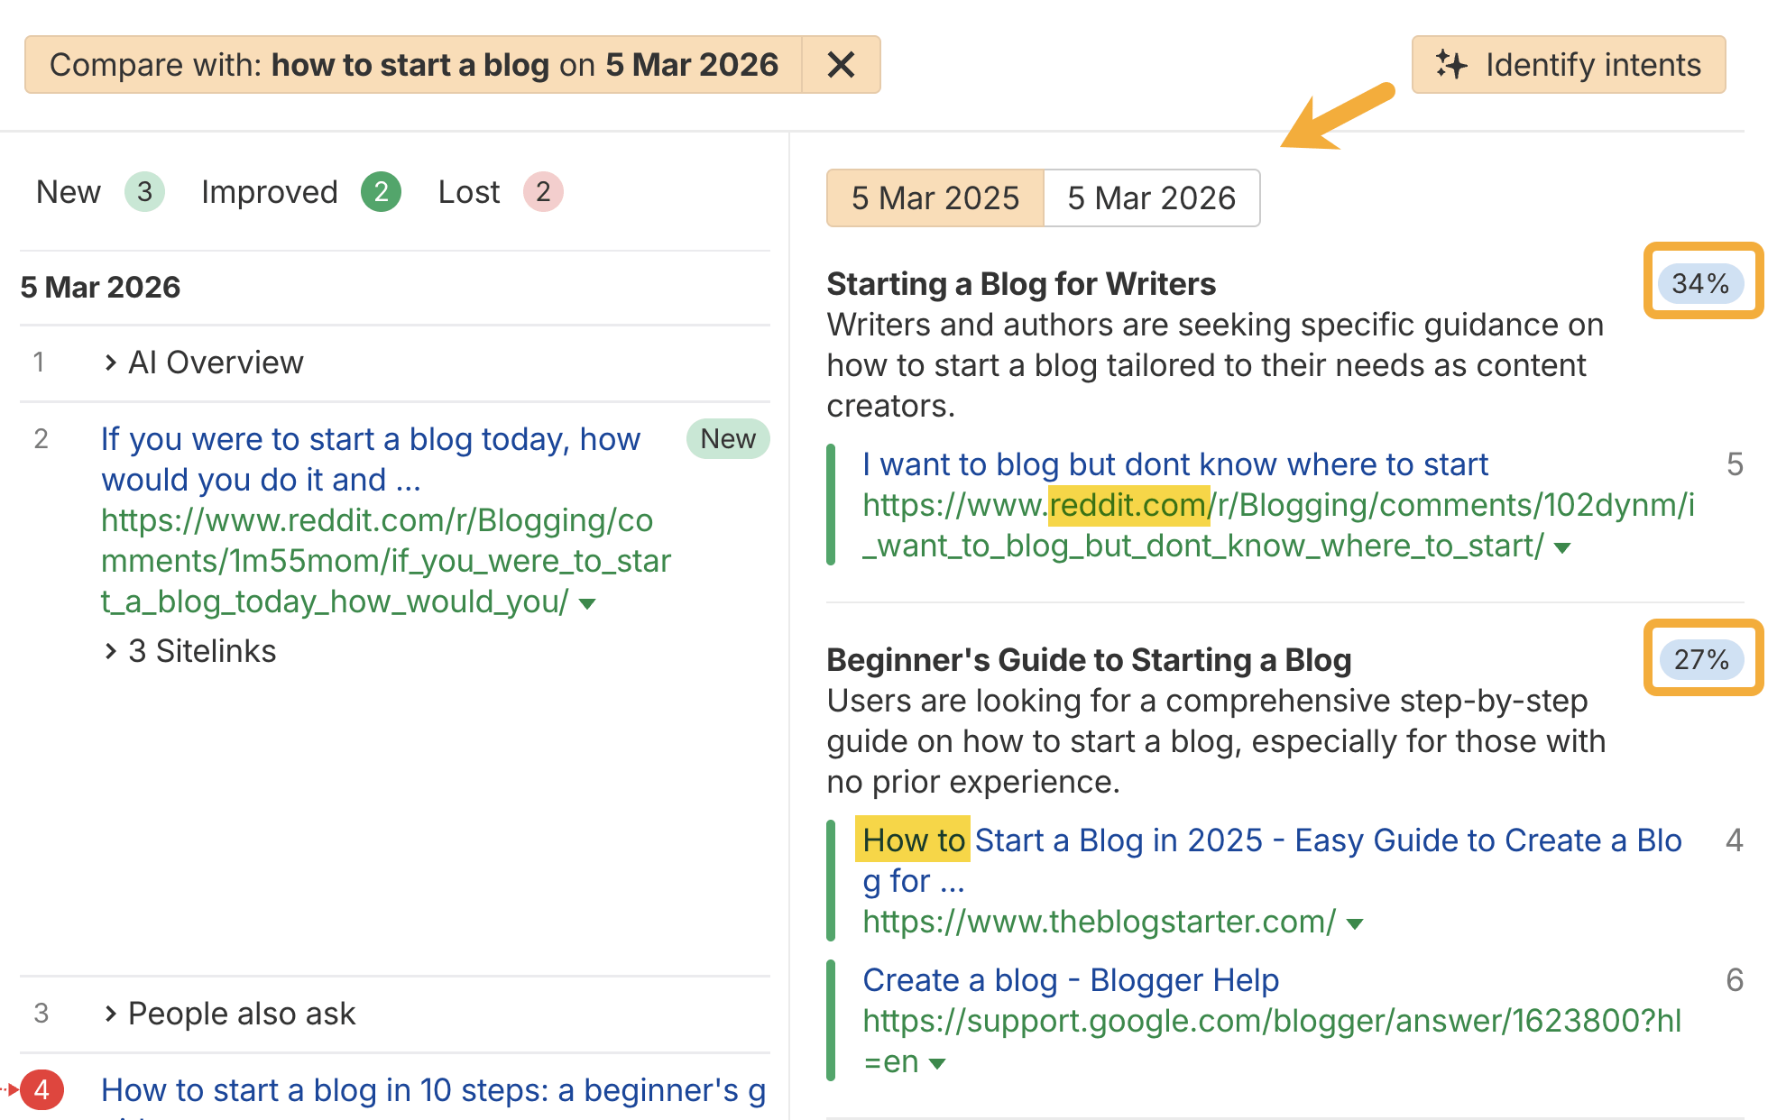Viewport: 1777px width, 1120px height.
Task: Click the 27% intent share badge
Action: tap(1701, 659)
